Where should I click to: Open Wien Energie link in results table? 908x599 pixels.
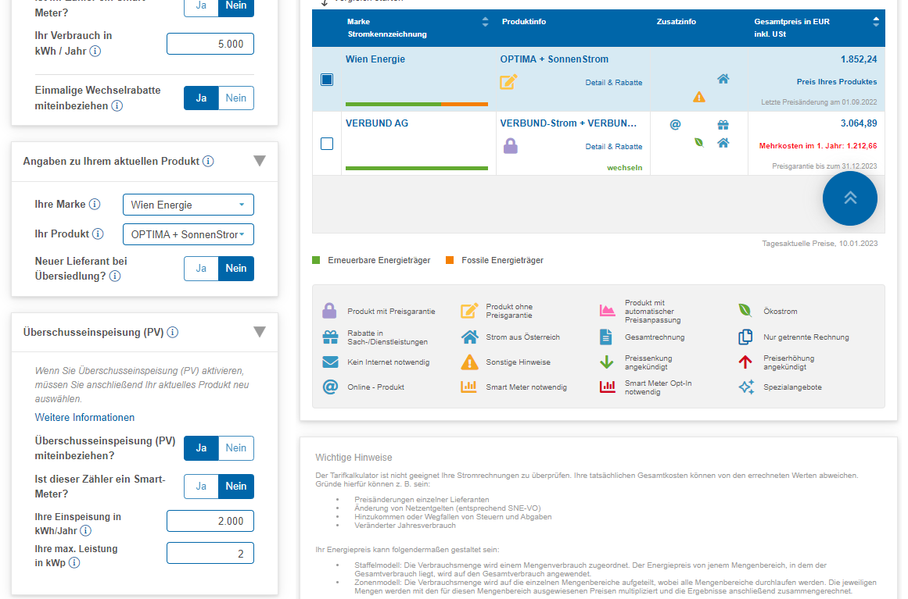(x=375, y=59)
